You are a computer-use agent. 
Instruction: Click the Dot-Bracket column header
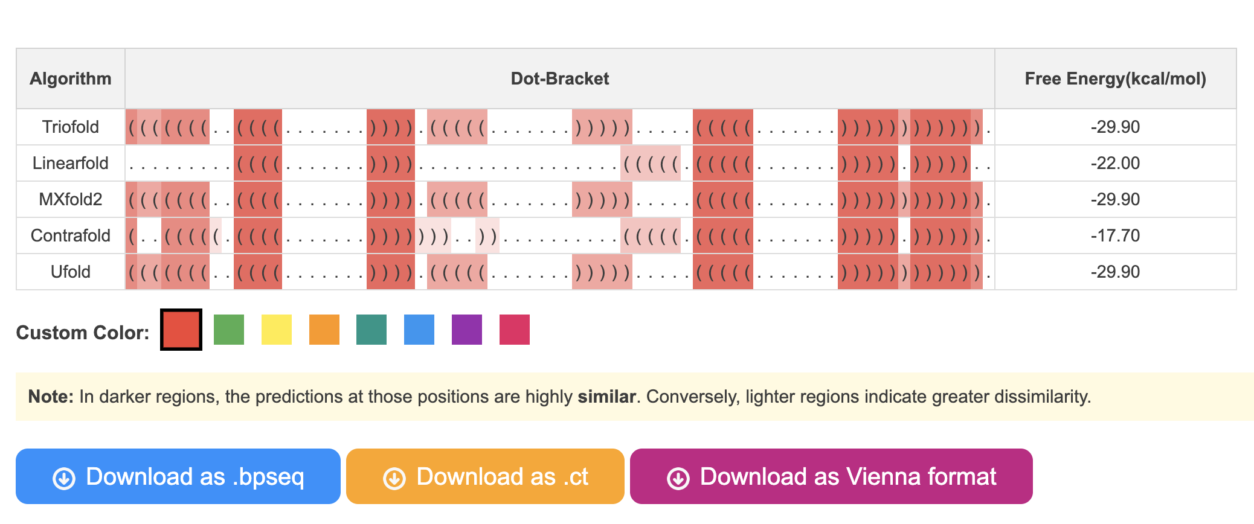click(560, 78)
